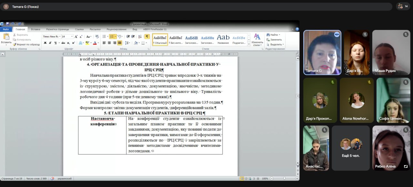Select Tamara G's video thumbnail
The image size is (413, 187).
click(322, 52)
